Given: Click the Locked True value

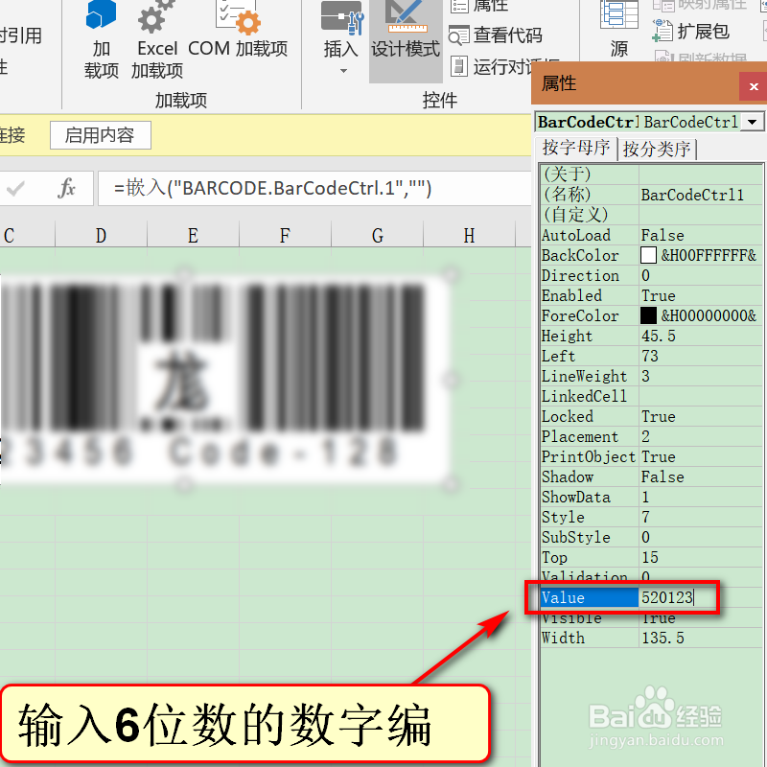Looking at the screenshot, I should click(701, 416).
